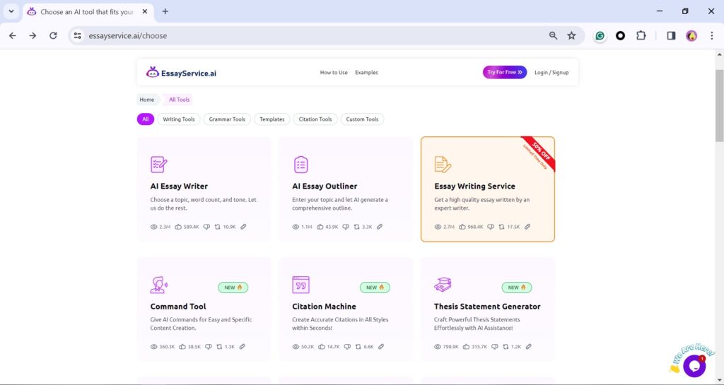Copy link icon on AI Essay Outliner card
The width and height of the screenshot is (724, 385).
point(380,227)
